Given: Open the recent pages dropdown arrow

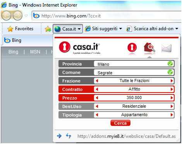Looking at the screenshot, I should [26, 16].
